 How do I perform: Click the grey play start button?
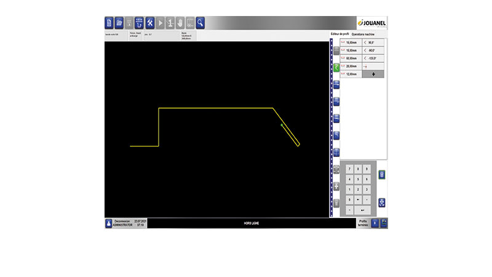[160, 23]
